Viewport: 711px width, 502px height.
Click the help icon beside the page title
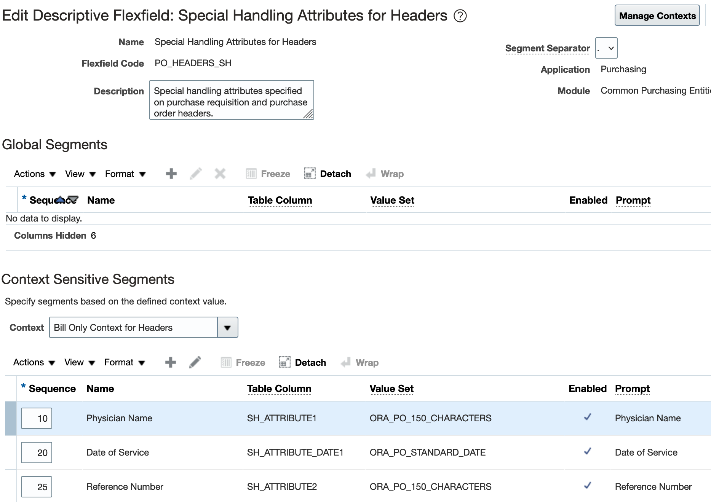pos(460,16)
